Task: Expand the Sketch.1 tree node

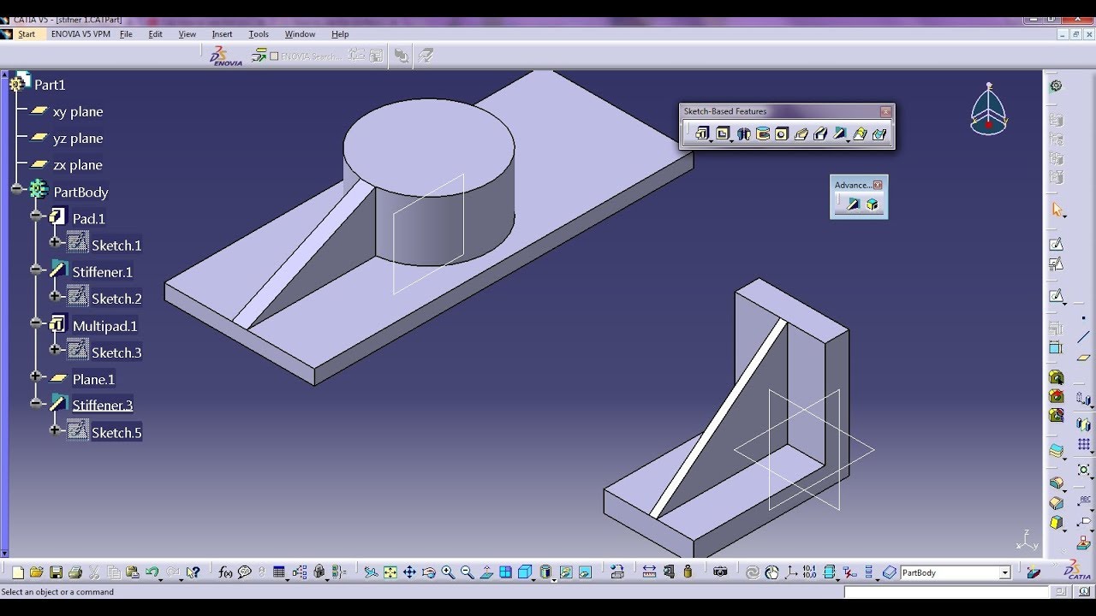Action: [x=56, y=242]
